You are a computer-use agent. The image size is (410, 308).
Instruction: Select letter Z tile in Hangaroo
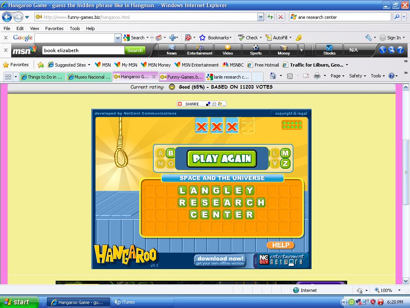click(x=285, y=164)
